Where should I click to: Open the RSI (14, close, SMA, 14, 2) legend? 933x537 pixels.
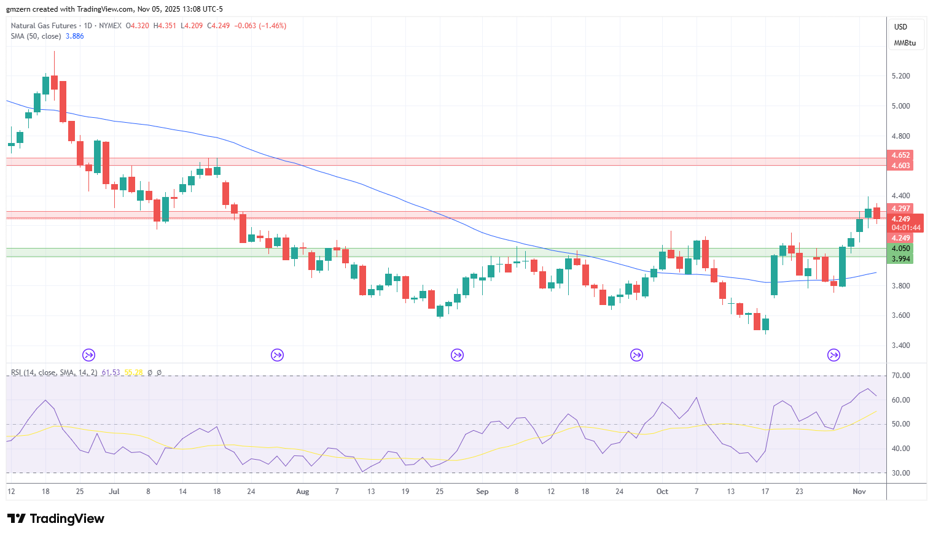click(x=54, y=373)
